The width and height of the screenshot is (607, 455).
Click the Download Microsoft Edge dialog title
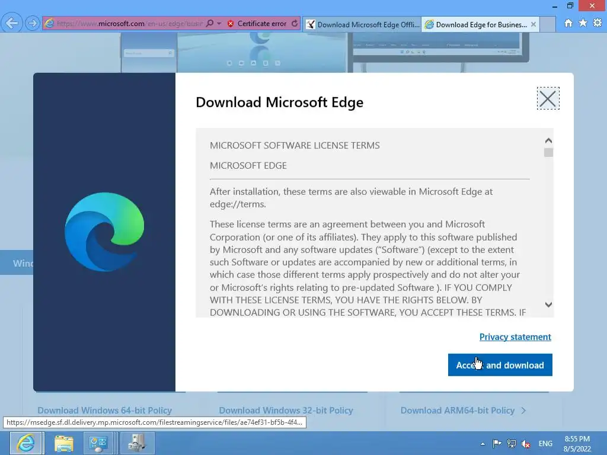(x=280, y=102)
